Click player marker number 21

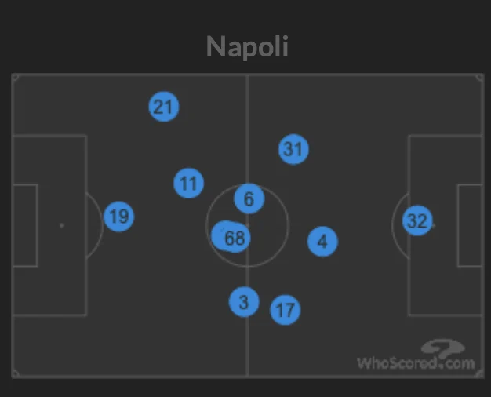pos(163,107)
